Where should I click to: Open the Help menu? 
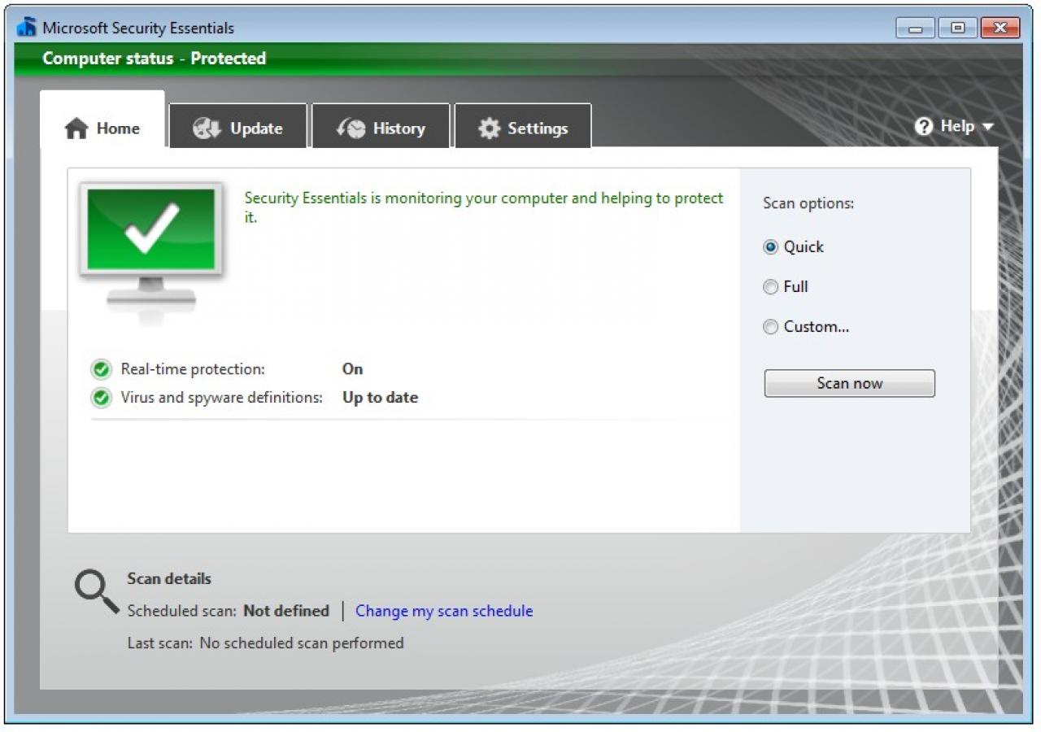click(955, 127)
